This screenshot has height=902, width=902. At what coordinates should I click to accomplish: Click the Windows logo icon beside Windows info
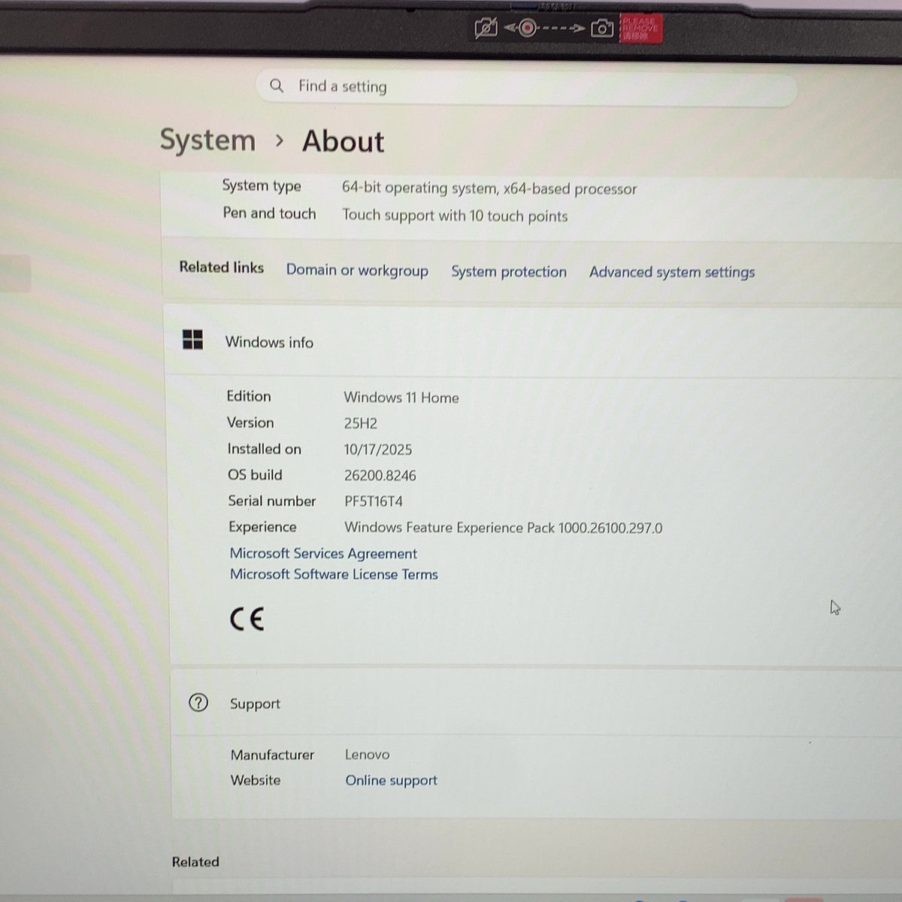pos(192,340)
